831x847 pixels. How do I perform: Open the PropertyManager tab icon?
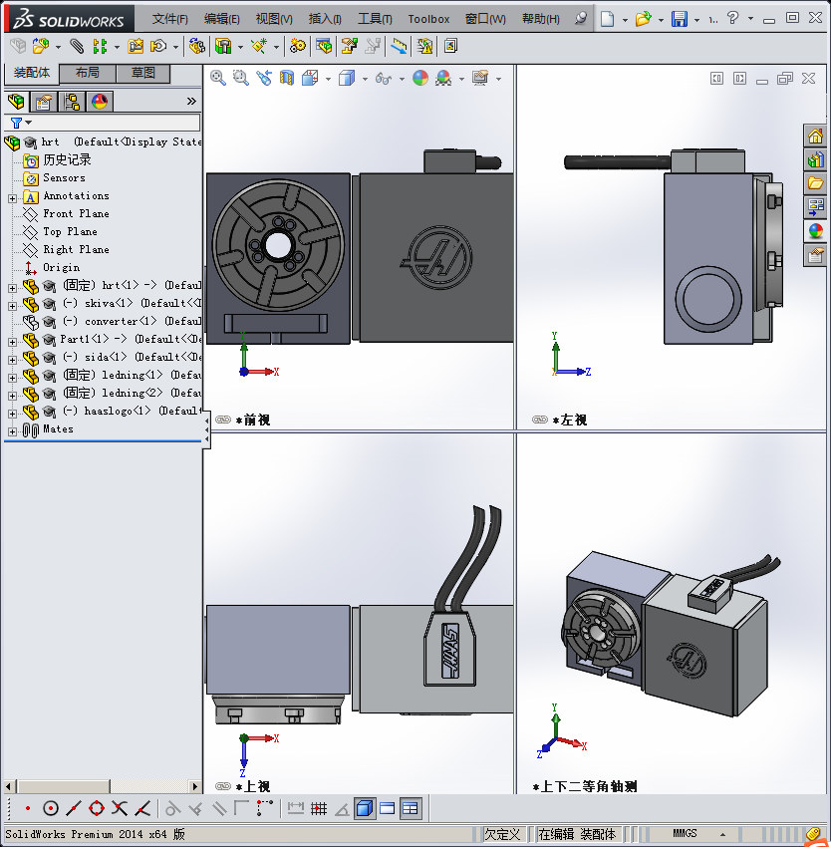(43, 102)
